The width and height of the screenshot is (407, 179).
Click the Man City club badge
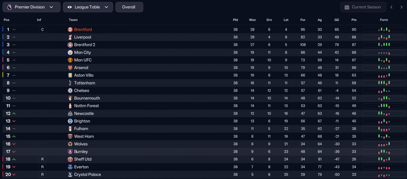pyautogui.click(x=70, y=52)
